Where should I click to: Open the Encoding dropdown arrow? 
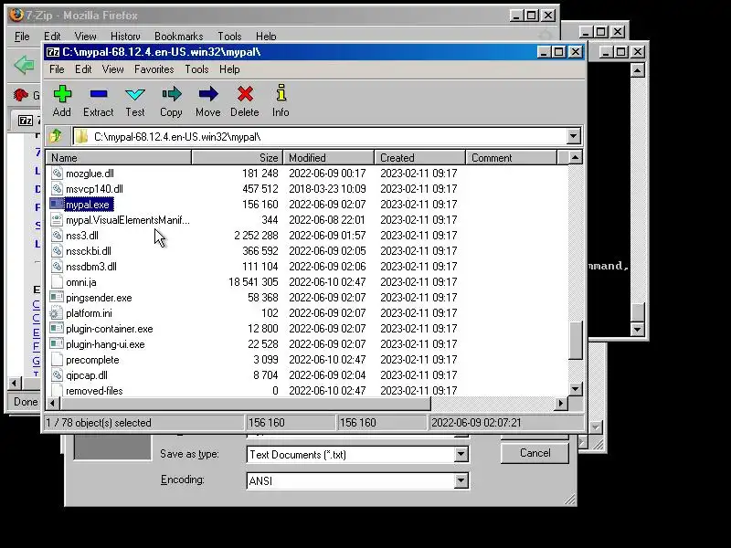pyautogui.click(x=461, y=480)
